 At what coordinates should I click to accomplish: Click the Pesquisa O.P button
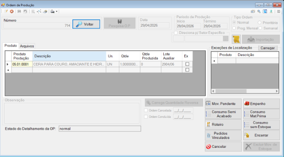click(x=120, y=23)
